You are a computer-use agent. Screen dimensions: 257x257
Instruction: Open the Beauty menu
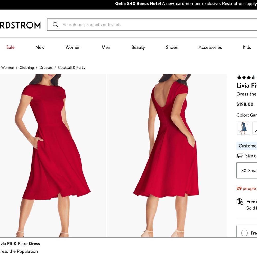(x=138, y=47)
